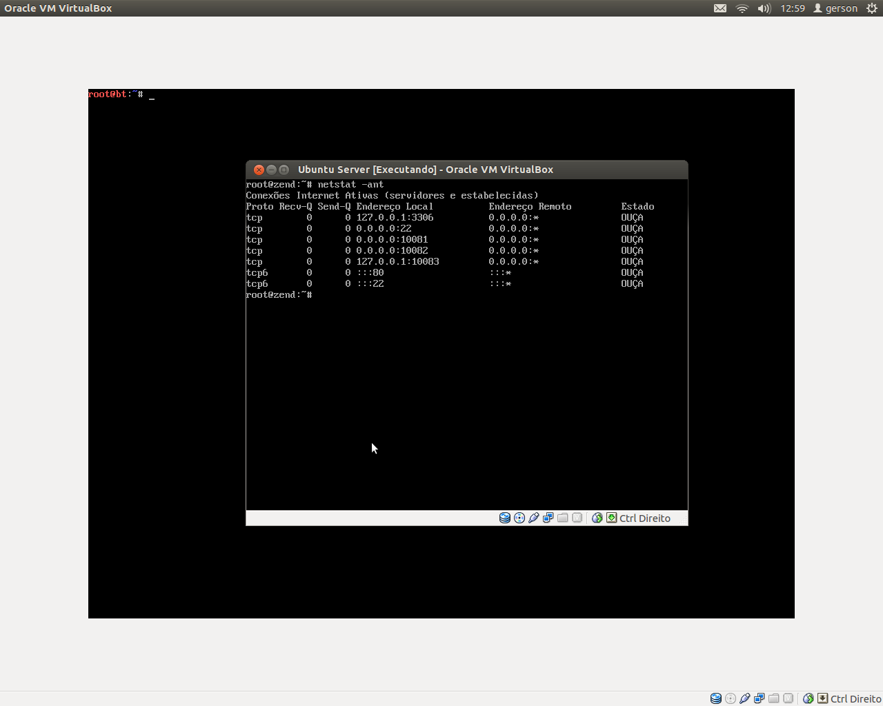
Task: Click virtualization chip icon in Ubuntu Server window
Action: pyautogui.click(x=577, y=518)
